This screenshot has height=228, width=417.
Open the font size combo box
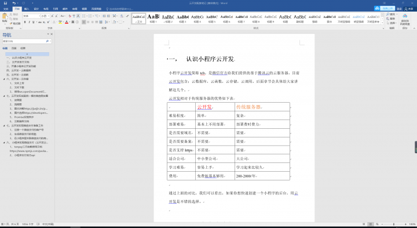[45, 16]
